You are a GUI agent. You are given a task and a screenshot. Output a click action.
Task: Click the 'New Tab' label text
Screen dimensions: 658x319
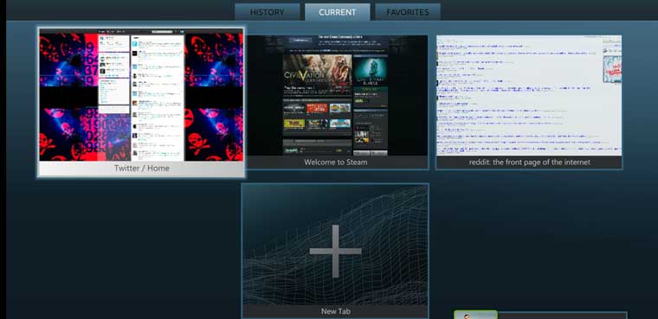[336, 311]
